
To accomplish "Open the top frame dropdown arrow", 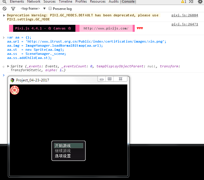I will 44,8.
